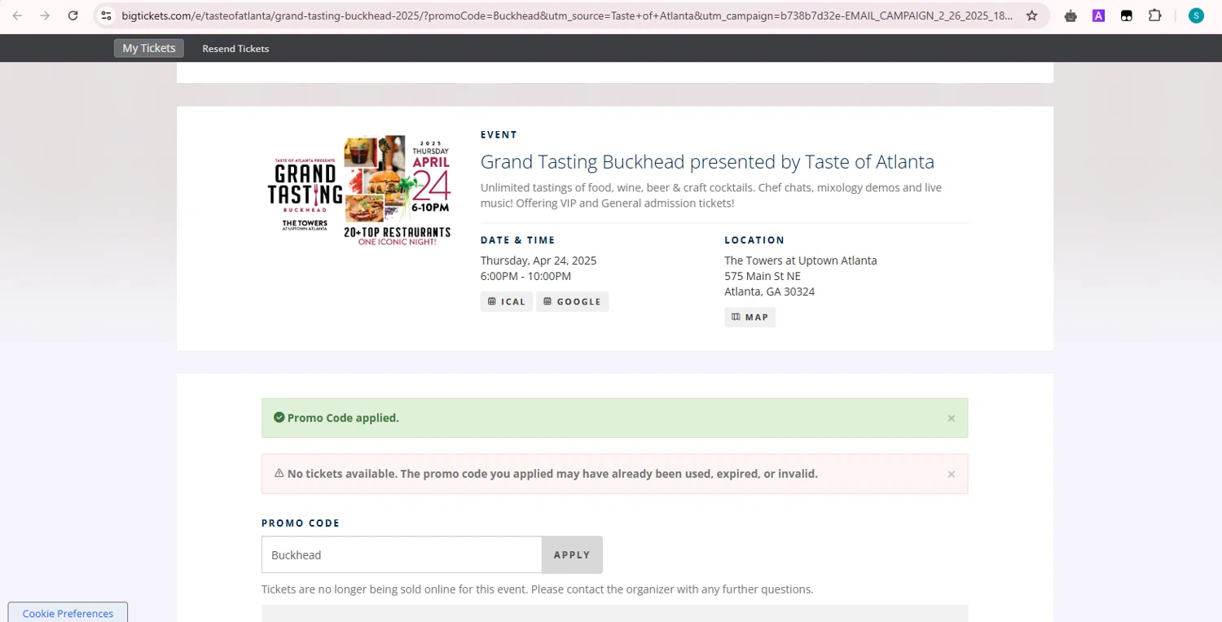
Task: Click the 'PROMO CODE' label
Action: 301,523
